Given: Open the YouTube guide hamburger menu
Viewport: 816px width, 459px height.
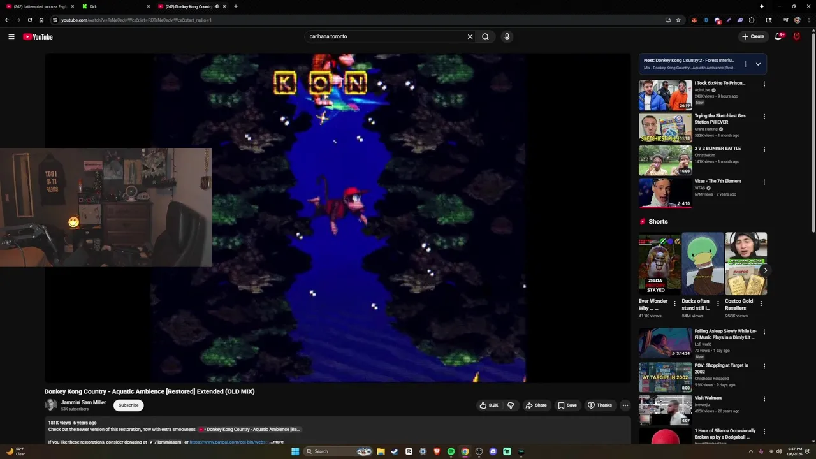Looking at the screenshot, I should click(11, 36).
